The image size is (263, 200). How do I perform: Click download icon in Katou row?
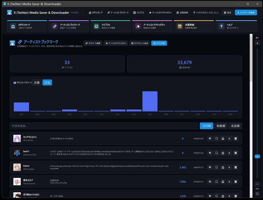coord(223,167)
